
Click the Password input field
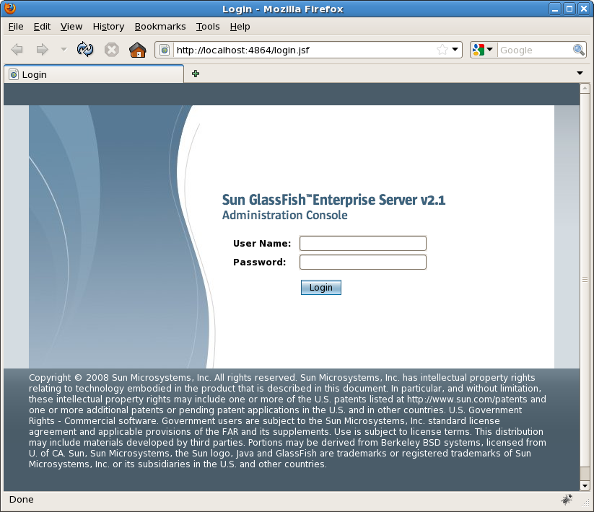pyautogui.click(x=363, y=262)
